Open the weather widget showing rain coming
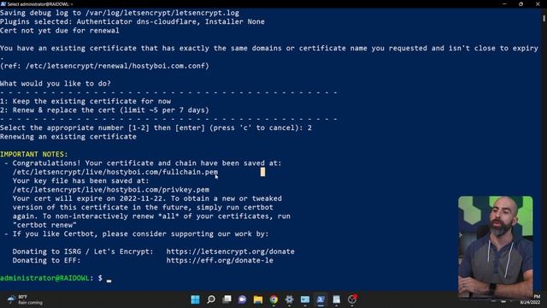This screenshot has height=308, width=547. pyautogui.click(x=25, y=299)
